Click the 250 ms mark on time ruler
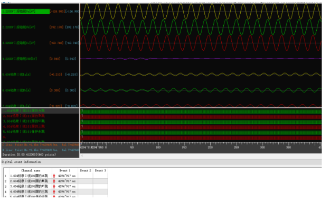This screenshot has height=201, width=330. pos(237,148)
